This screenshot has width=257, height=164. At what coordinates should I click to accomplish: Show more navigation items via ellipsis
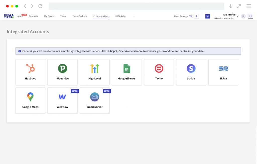(134, 16)
